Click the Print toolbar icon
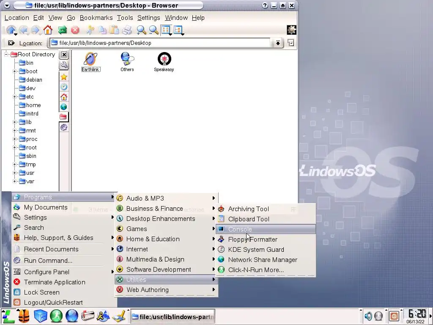433x325 pixels. click(127, 30)
